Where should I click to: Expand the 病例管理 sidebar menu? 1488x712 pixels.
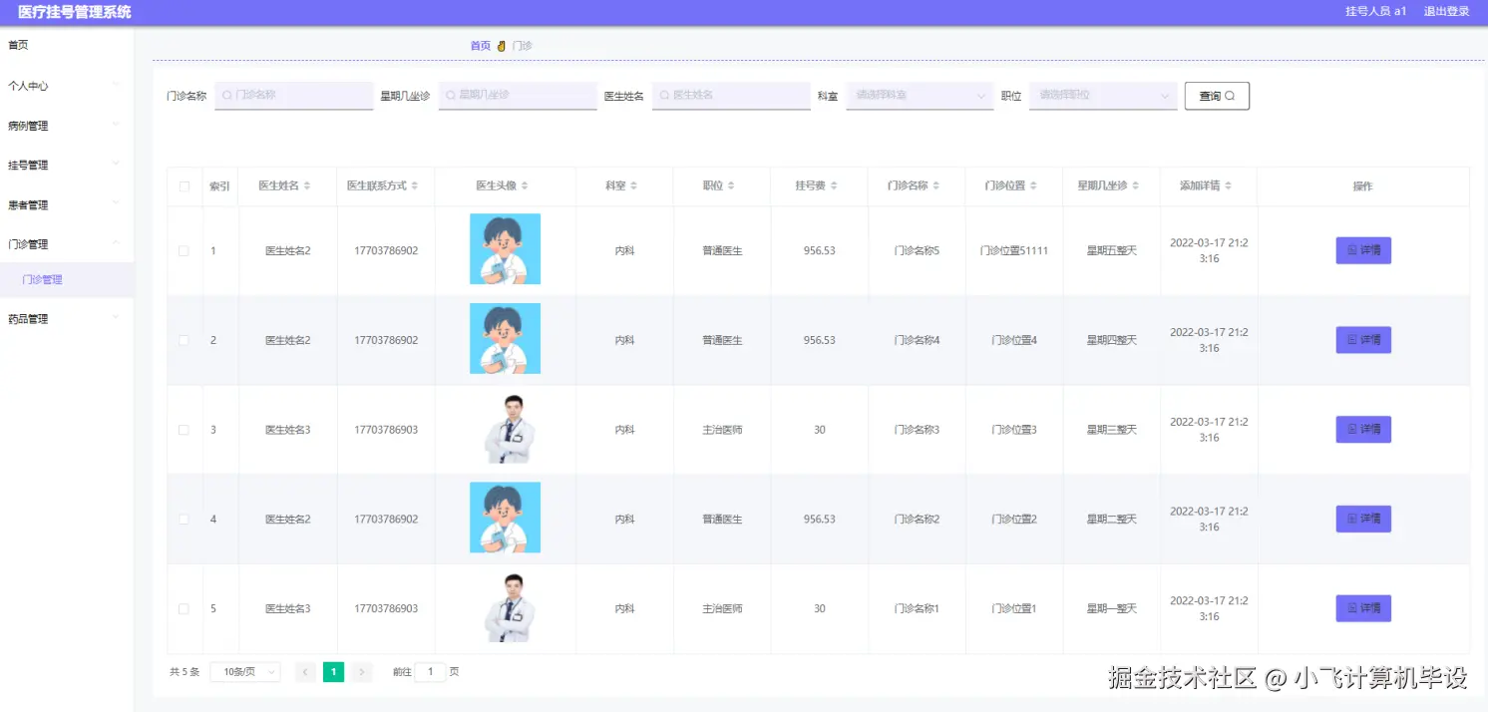coord(67,126)
